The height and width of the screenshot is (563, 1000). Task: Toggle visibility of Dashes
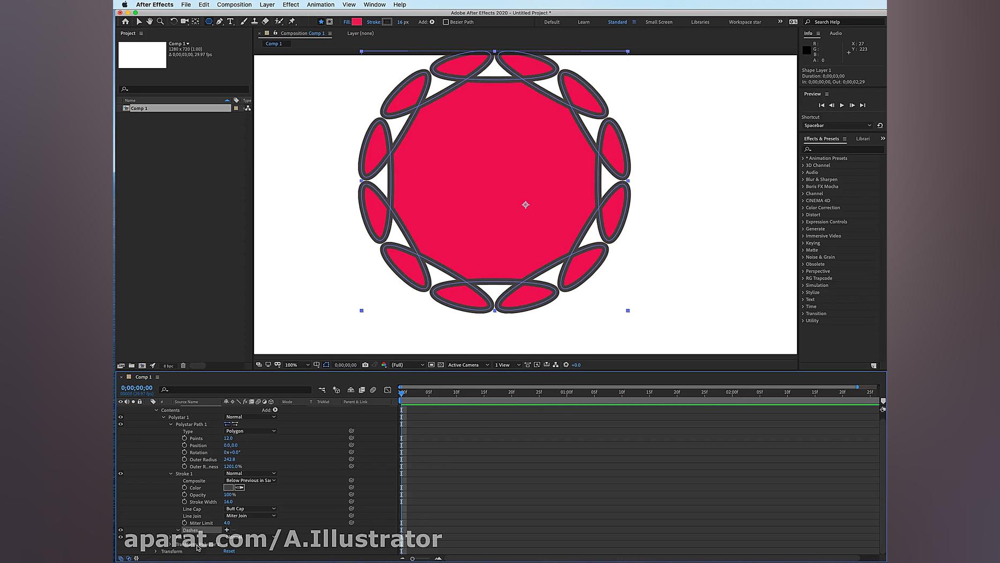pos(121,530)
